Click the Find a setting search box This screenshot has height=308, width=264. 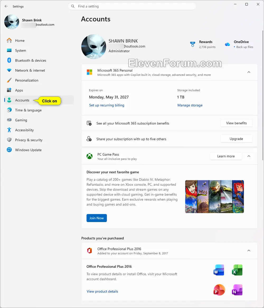132,6
